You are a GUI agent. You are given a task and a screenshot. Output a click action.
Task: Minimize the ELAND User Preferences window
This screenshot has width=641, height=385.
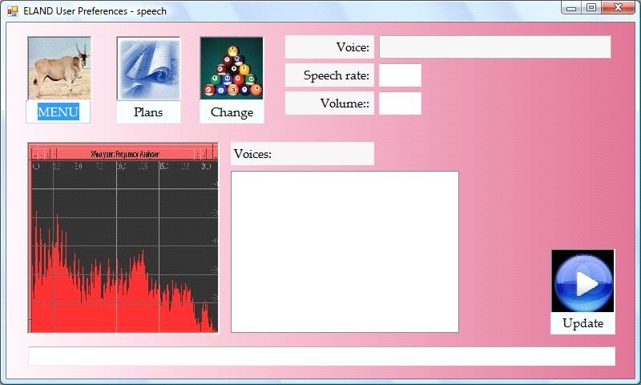[x=571, y=8]
